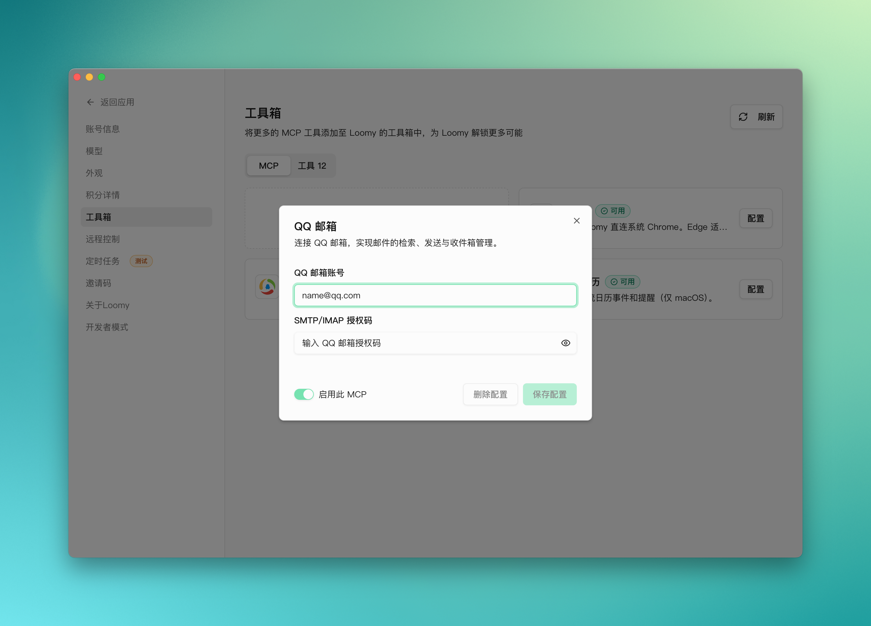Click the 测试 badge beside 定时任务
This screenshot has height=626, width=871.
(141, 261)
